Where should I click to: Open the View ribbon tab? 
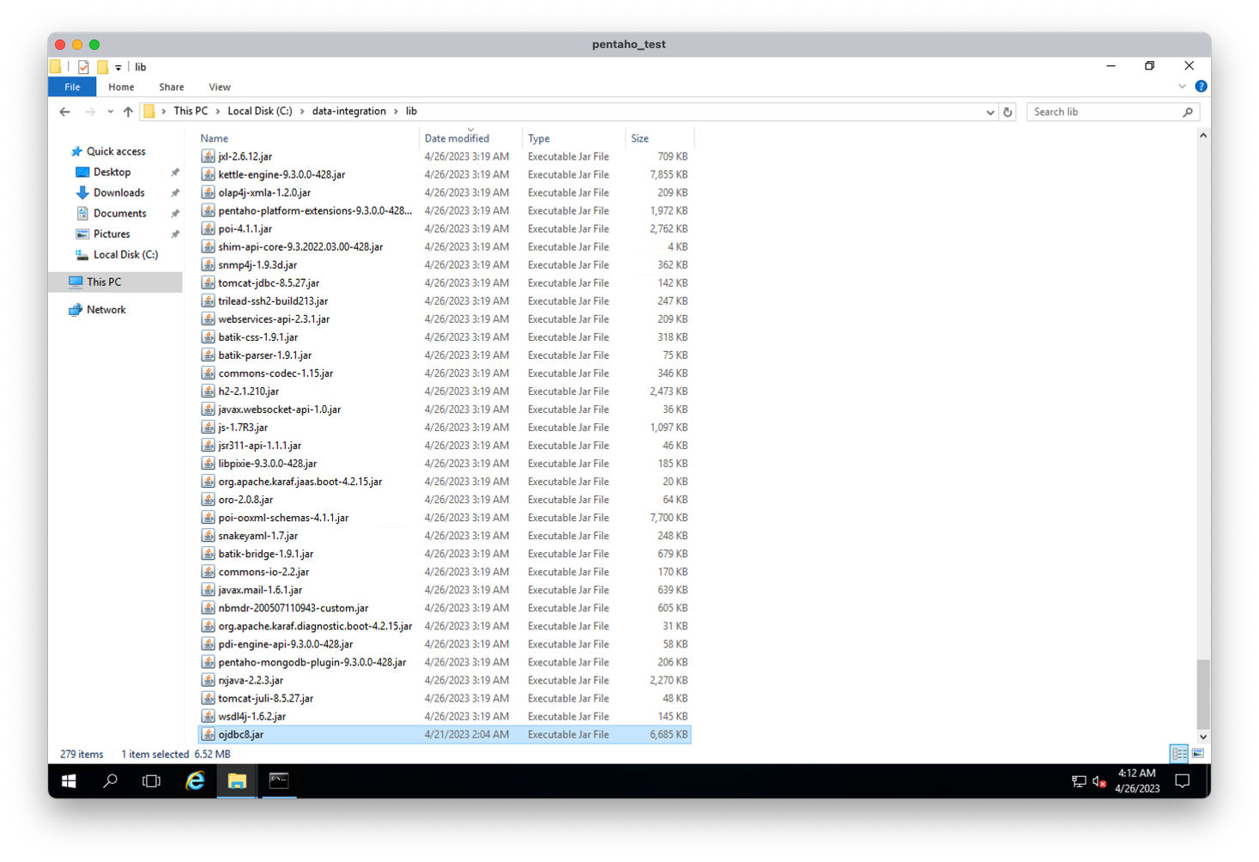click(219, 87)
